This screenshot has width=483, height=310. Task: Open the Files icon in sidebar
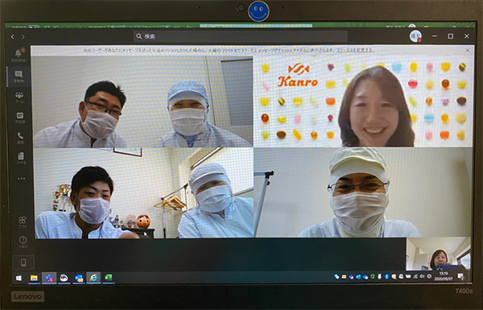coord(21,158)
